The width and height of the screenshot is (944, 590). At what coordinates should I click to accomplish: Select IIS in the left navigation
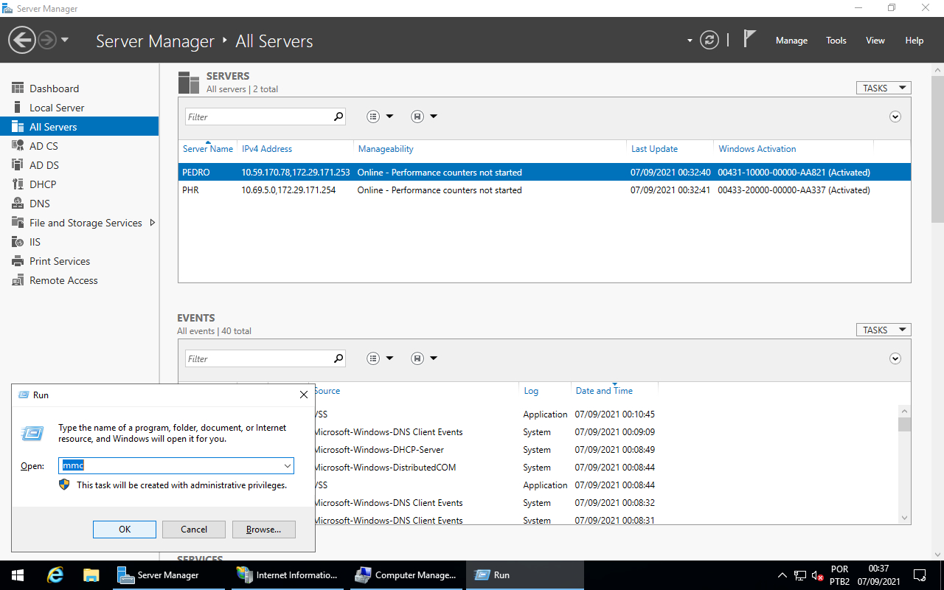35,242
